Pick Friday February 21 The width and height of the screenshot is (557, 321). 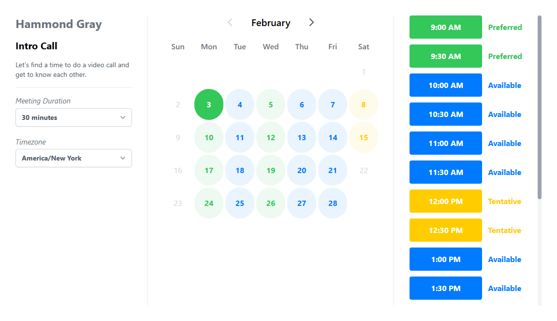click(333, 171)
